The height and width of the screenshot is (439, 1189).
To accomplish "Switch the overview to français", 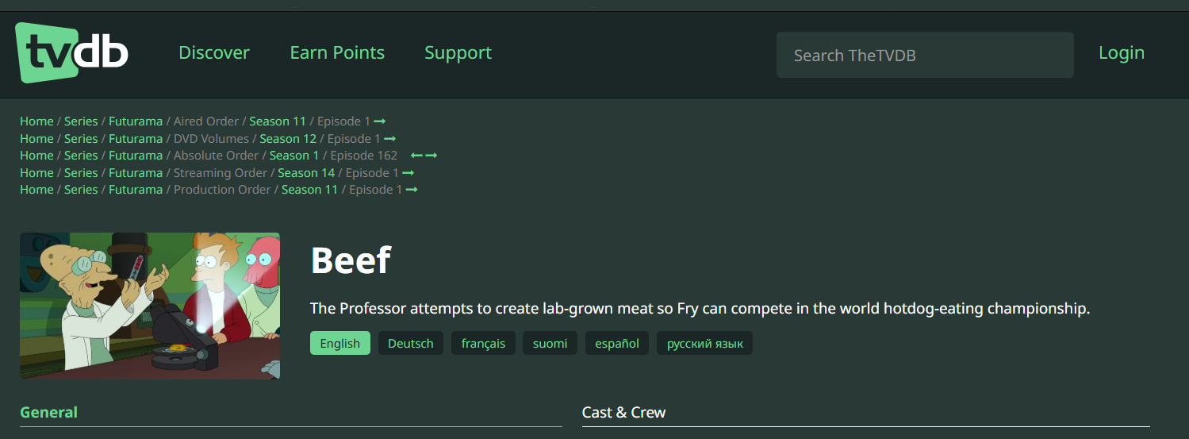I will 484,343.
